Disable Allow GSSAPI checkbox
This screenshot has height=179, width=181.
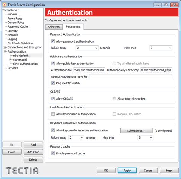point(53,99)
